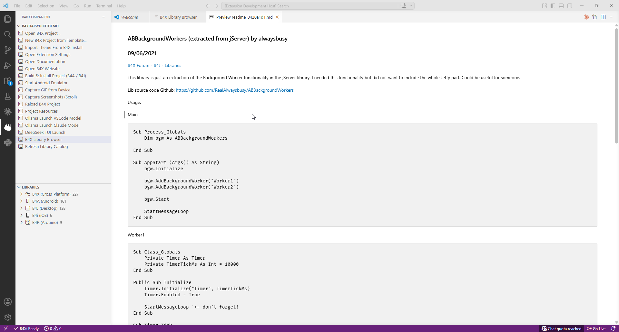Switch to the B4X Library Browser tab
This screenshot has height=332, width=619.
coord(178,17)
